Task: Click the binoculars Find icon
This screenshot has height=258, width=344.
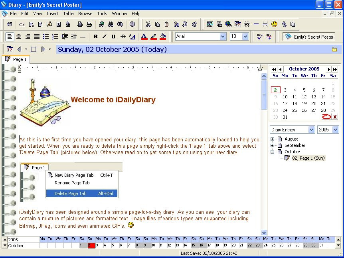Action: tap(111, 24)
